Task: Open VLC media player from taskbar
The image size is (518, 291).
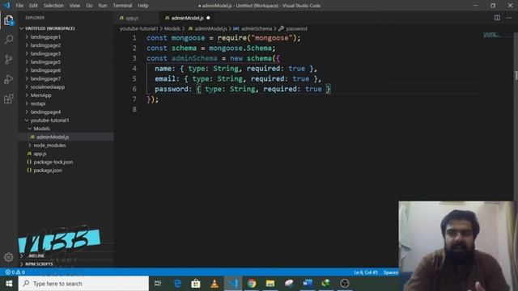Action: 214,284
